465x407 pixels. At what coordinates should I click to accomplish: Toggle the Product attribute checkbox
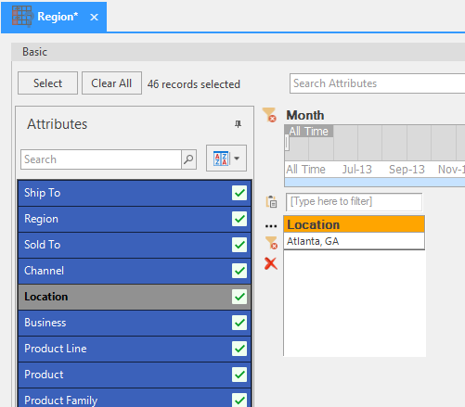click(239, 375)
